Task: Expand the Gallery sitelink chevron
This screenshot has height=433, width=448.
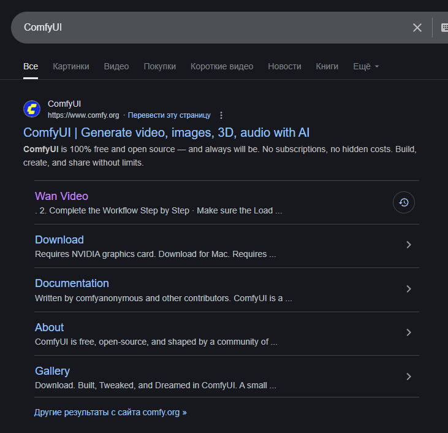Action: [409, 377]
